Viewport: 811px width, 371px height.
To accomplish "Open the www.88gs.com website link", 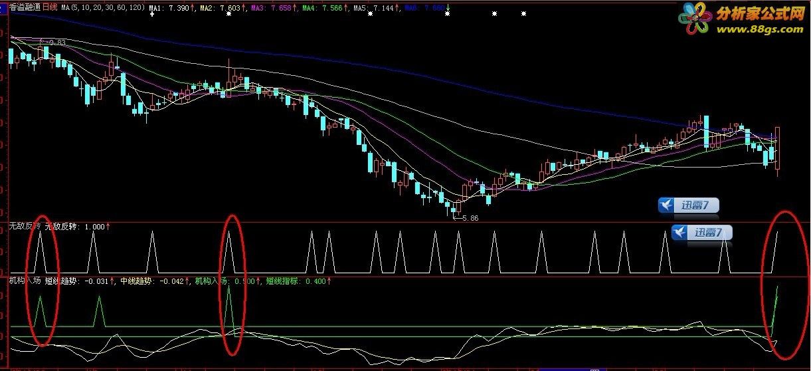I will pyautogui.click(x=760, y=29).
